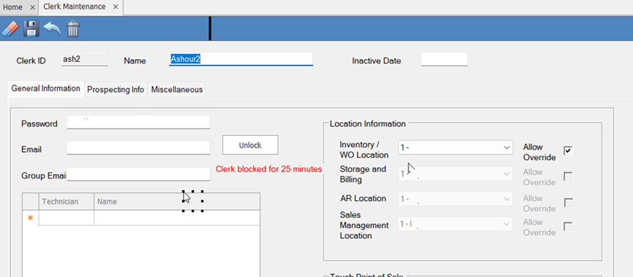Click the Inactive Date field
The width and height of the screenshot is (633, 277).
[444, 59]
